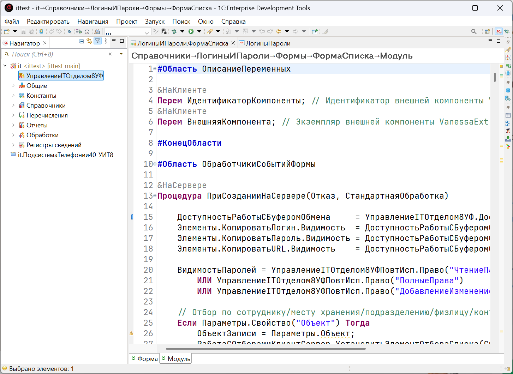Click the horizontal scrollbar in code editor
This screenshot has height=374, width=513.
tap(266, 349)
